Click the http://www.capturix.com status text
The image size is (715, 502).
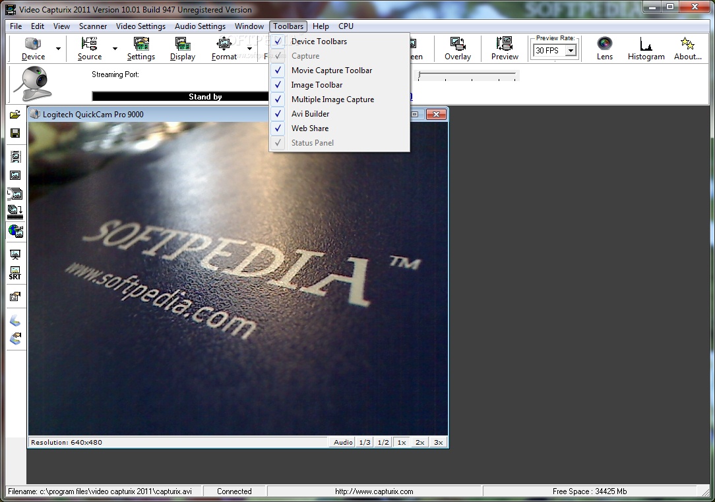(x=374, y=491)
